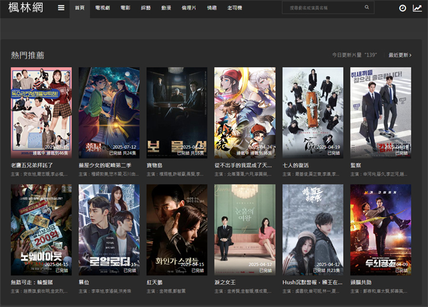Image resolution: width=428 pixels, height=307 pixels.
Task: Click the cast line under 無路可走：輪盤賭
Action: pyautogui.click(x=39, y=291)
